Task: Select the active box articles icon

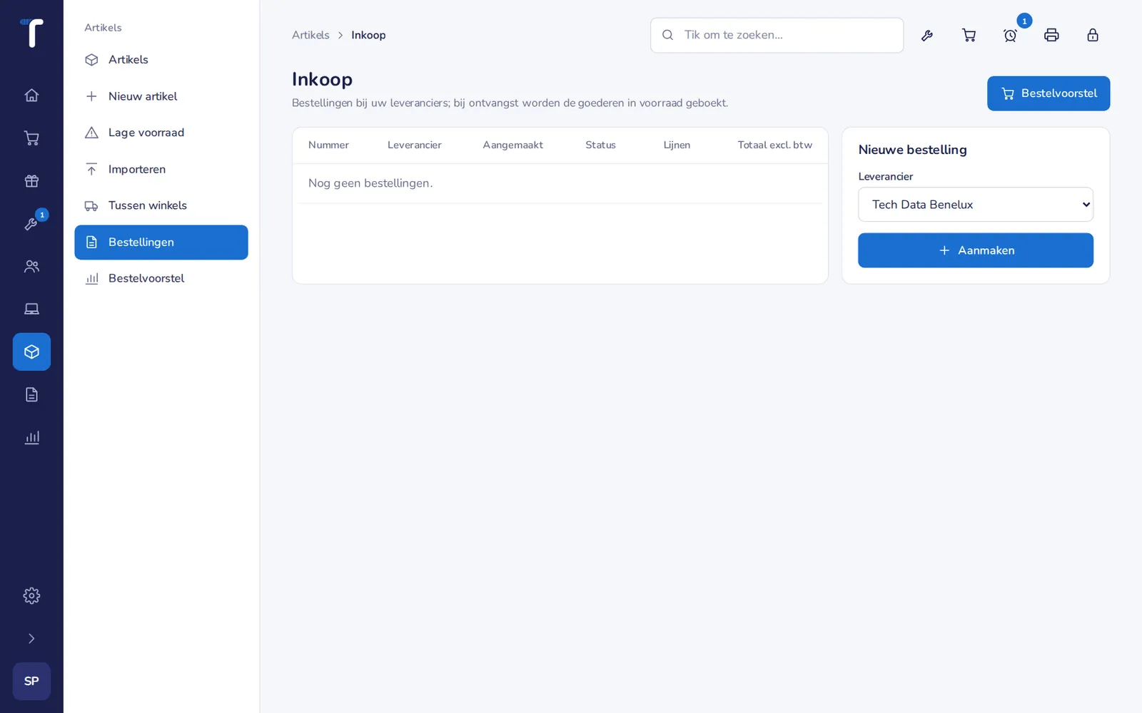Action: coord(31,352)
